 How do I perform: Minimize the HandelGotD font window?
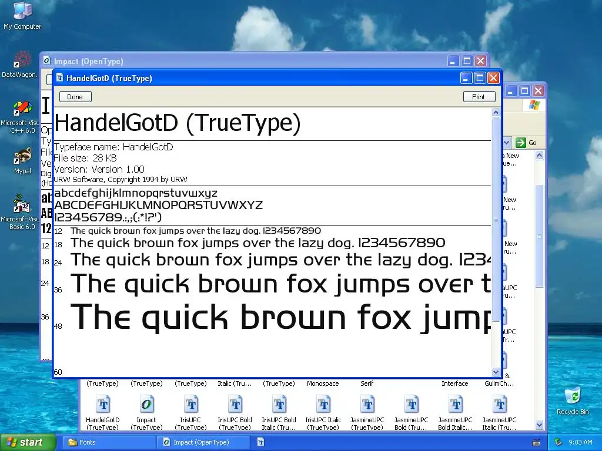(466, 78)
